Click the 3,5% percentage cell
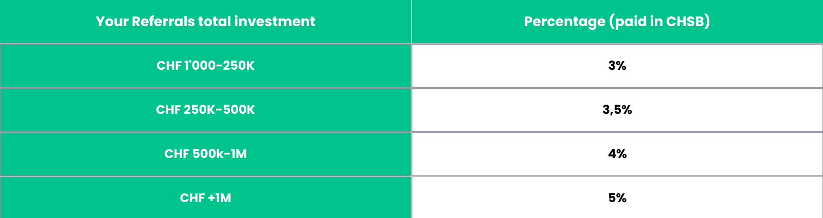The height and width of the screenshot is (218, 823). tap(617, 110)
